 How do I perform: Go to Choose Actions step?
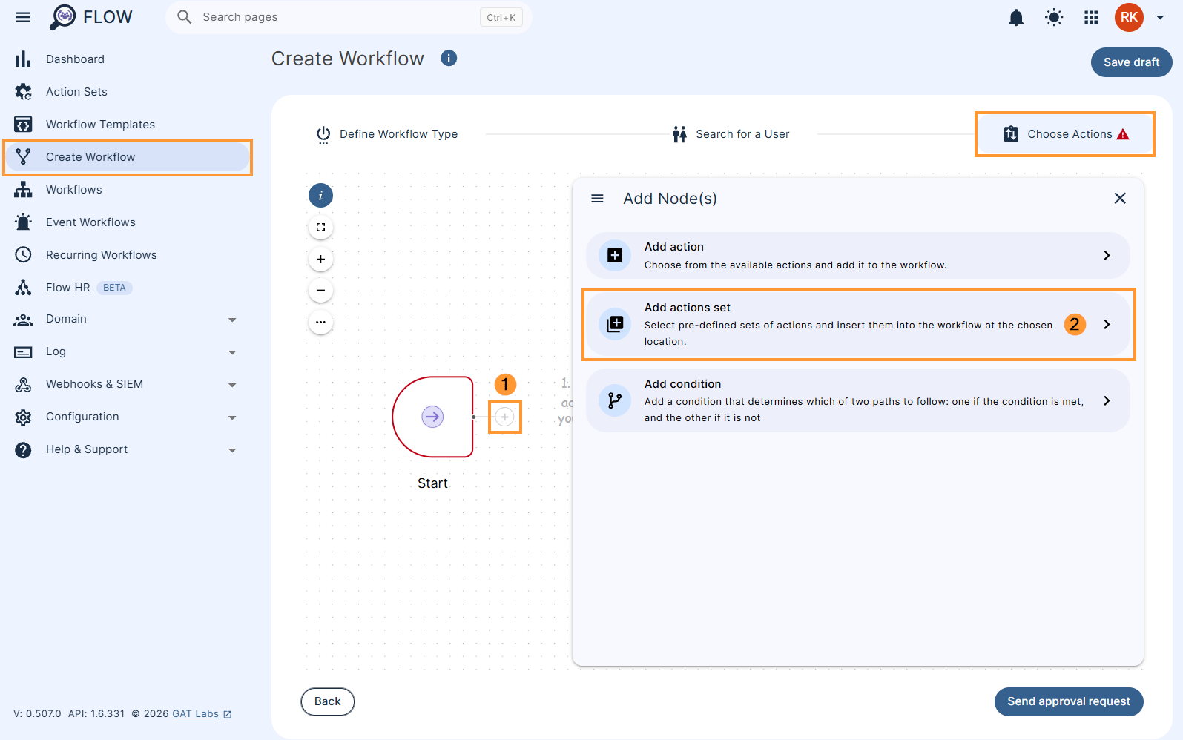pyautogui.click(x=1065, y=134)
